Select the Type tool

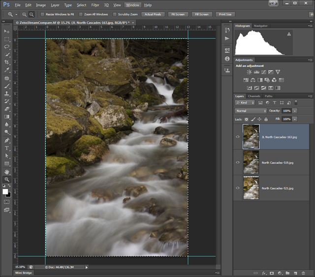click(7, 148)
